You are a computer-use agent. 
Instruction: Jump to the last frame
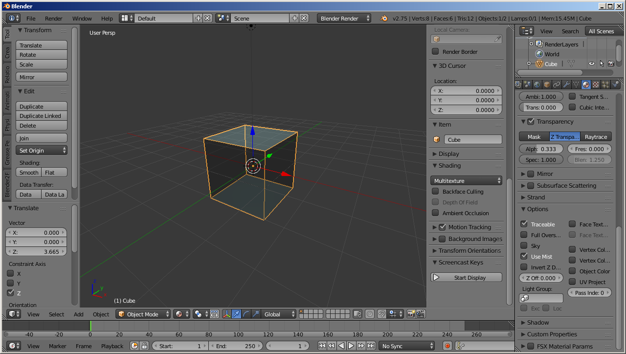click(371, 346)
